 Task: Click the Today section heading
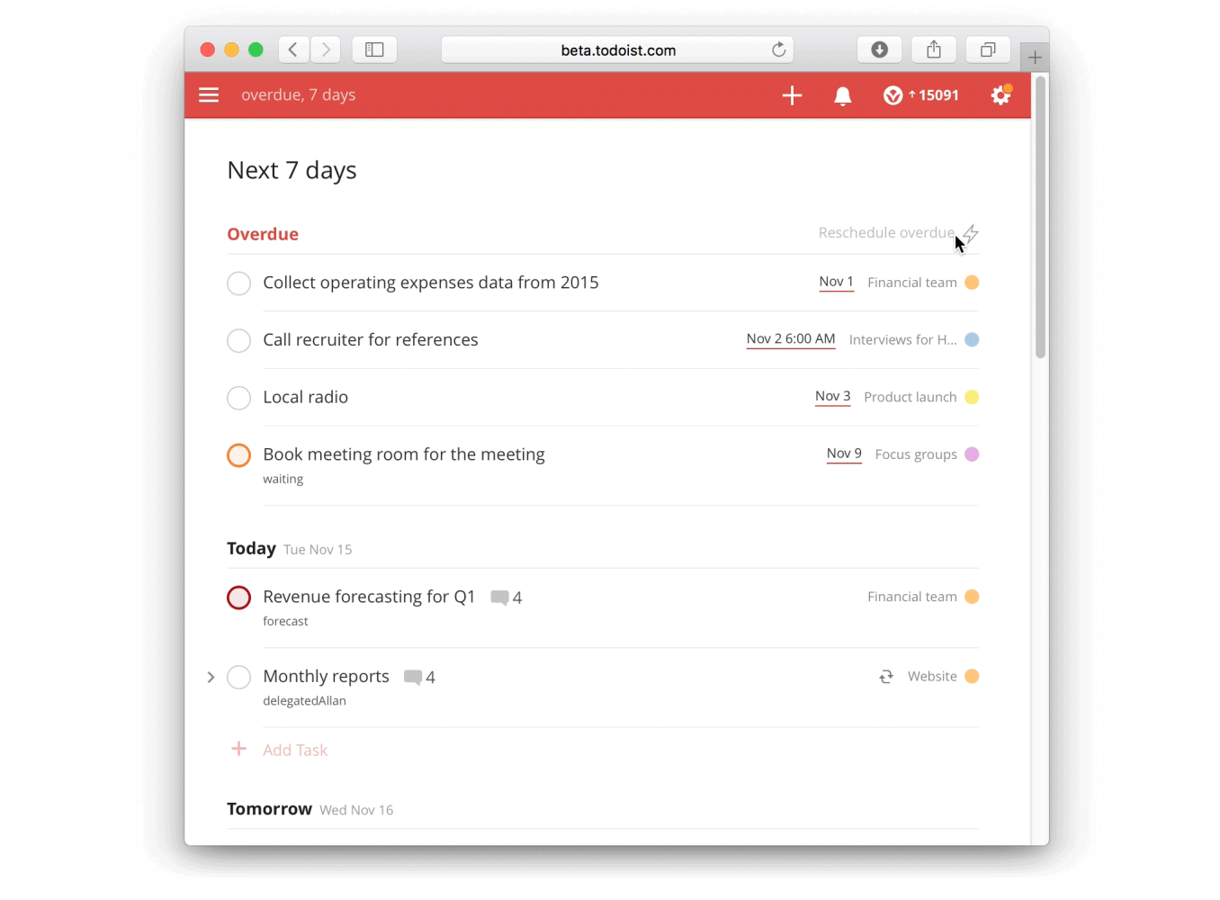tap(251, 548)
